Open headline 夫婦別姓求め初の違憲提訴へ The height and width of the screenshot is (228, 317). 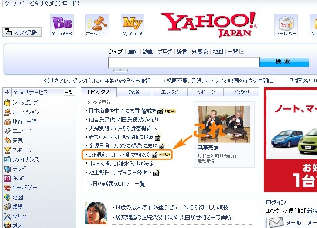123,128
